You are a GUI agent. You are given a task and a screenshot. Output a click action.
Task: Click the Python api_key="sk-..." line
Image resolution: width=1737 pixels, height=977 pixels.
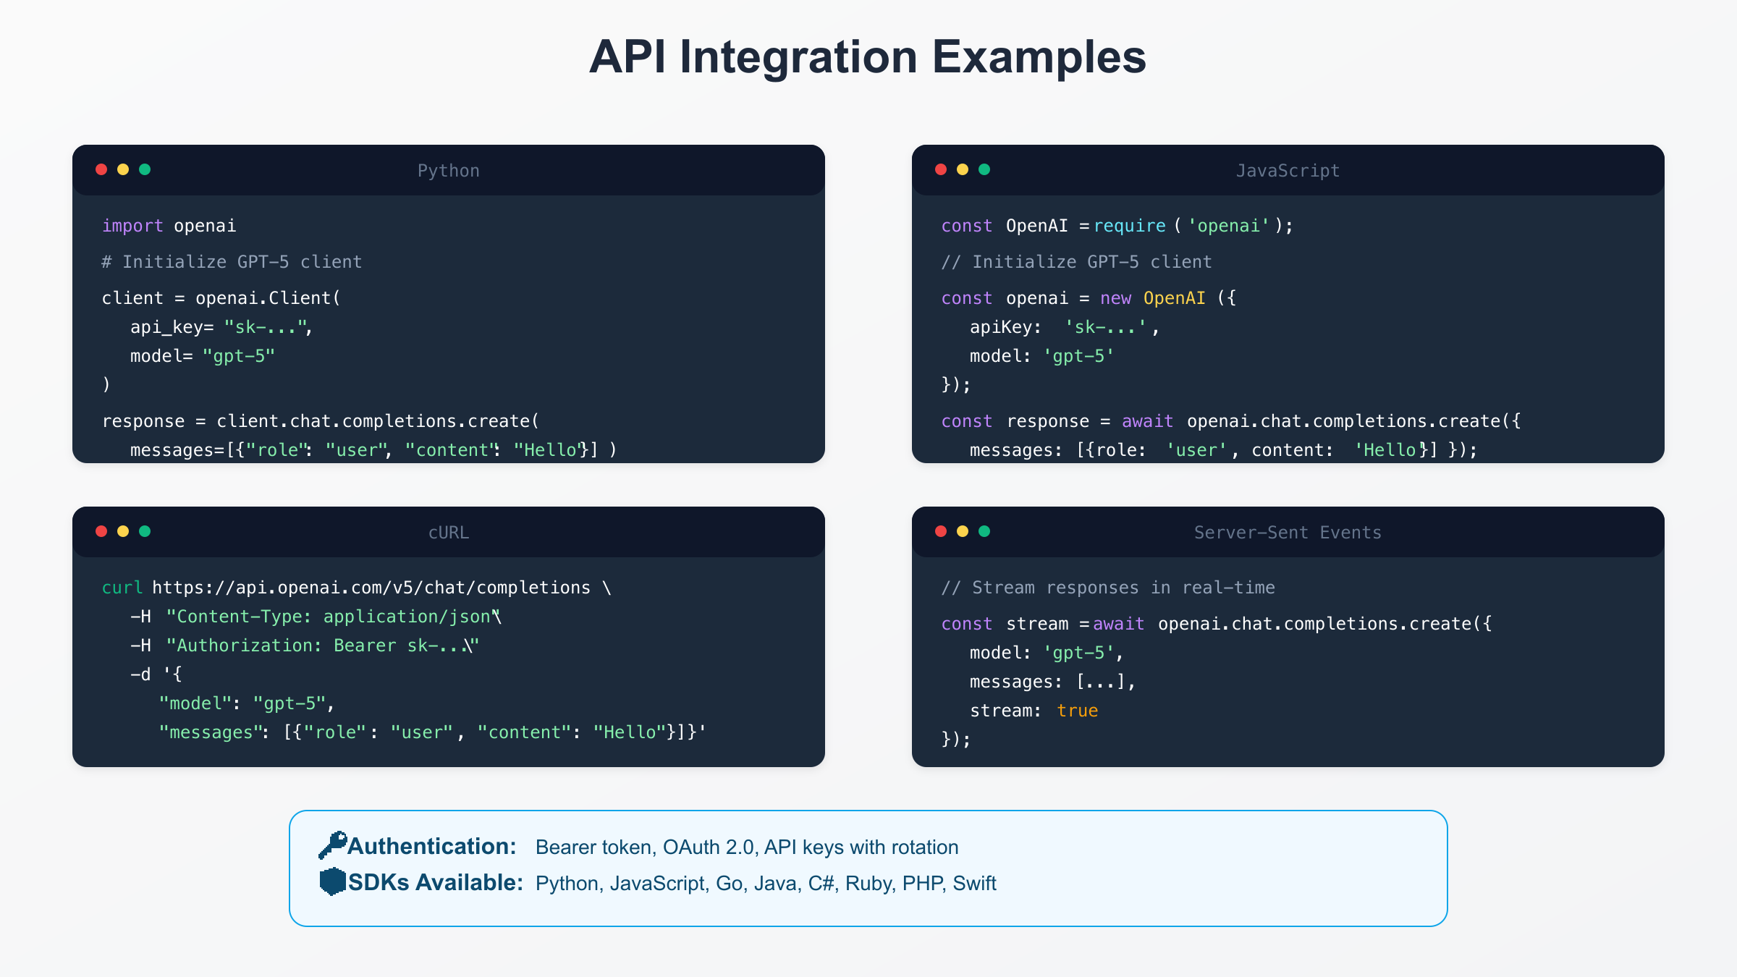[x=221, y=327]
